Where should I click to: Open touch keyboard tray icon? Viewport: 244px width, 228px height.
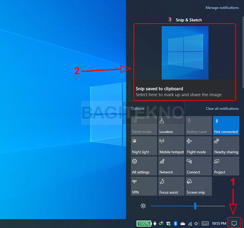click(x=205, y=223)
